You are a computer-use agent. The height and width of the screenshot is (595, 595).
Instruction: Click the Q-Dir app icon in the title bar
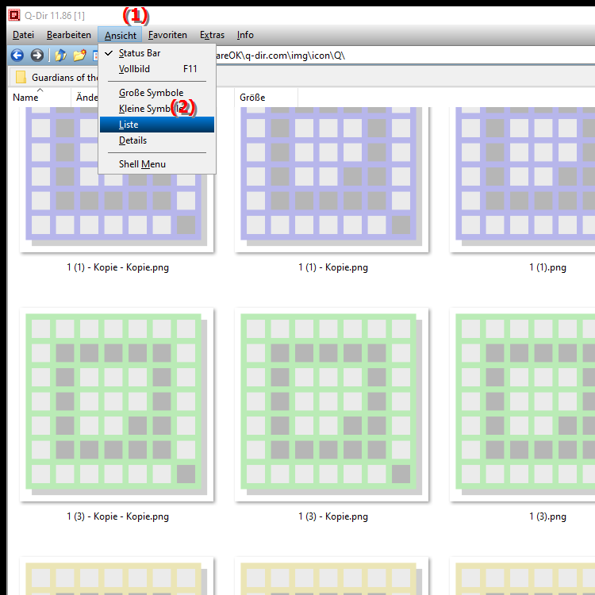[x=14, y=15]
